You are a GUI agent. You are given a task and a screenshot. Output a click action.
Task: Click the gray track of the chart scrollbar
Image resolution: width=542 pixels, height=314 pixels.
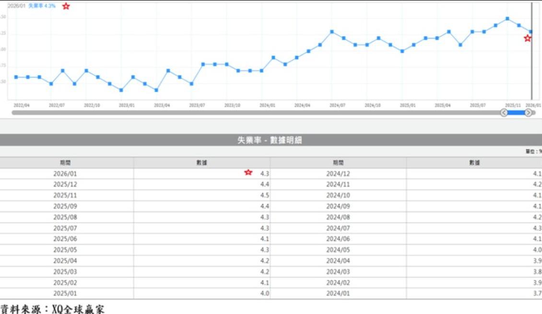point(240,113)
